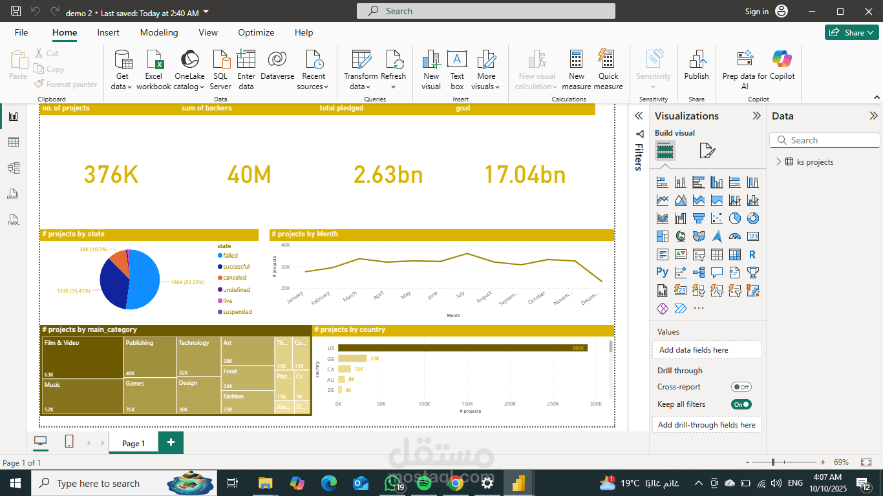Insert the Matrix visual

click(x=734, y=254)
